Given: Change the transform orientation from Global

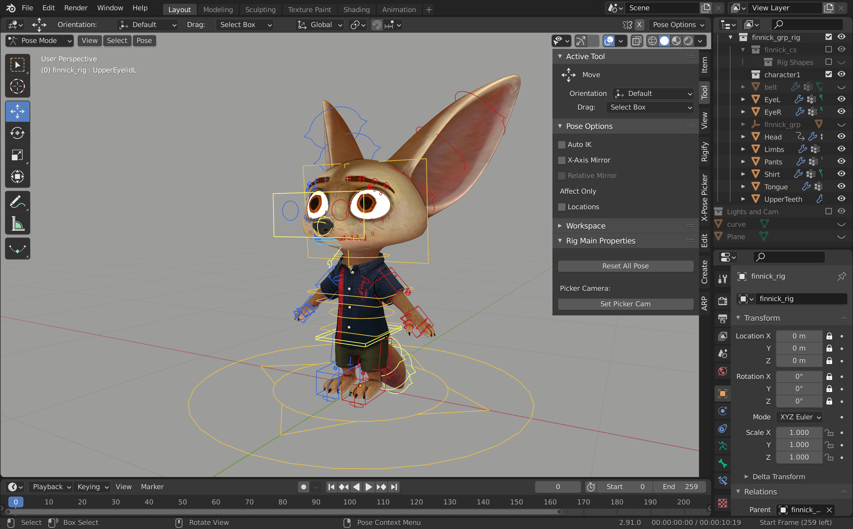Looking at the screenshot, I should click(319, 25).
